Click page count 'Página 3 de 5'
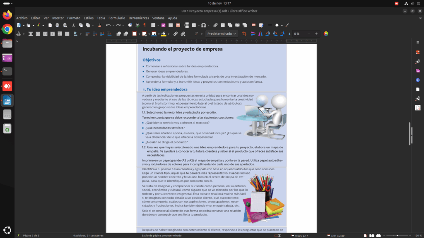 click(x=31, y=235)
